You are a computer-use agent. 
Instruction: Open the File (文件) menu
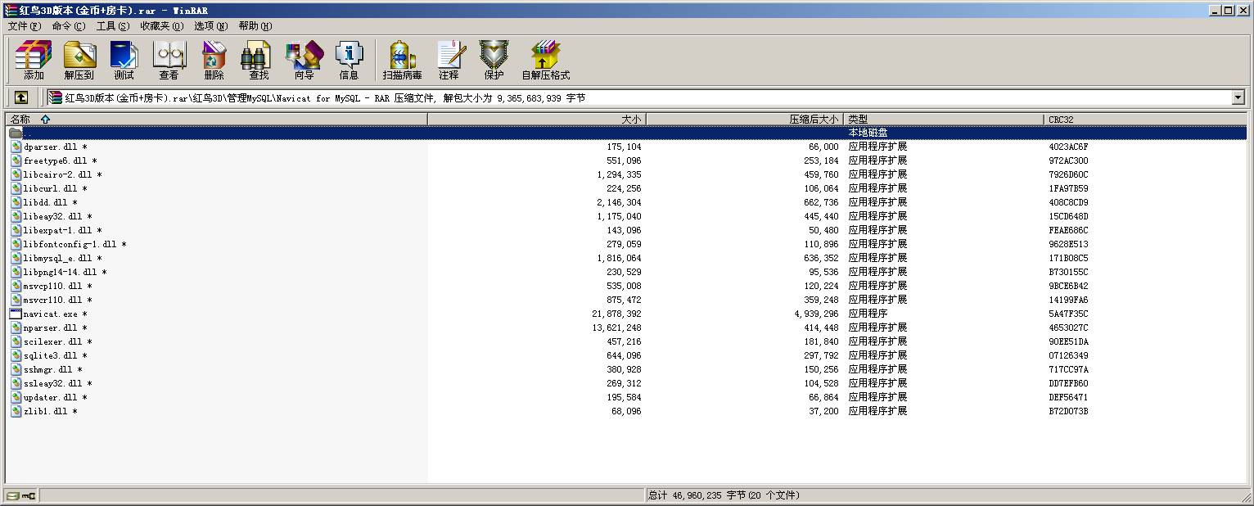(x=24, y=26)
